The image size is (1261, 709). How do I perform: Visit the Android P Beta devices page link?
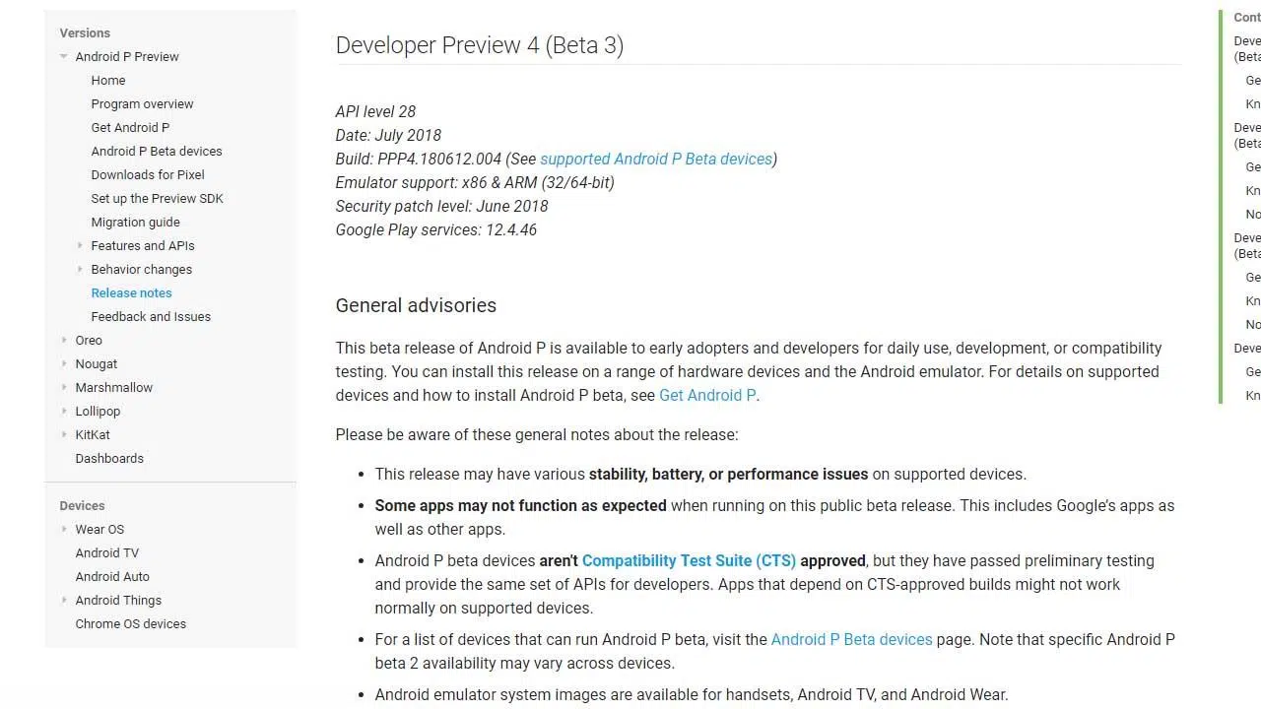(x=851, y=640)
